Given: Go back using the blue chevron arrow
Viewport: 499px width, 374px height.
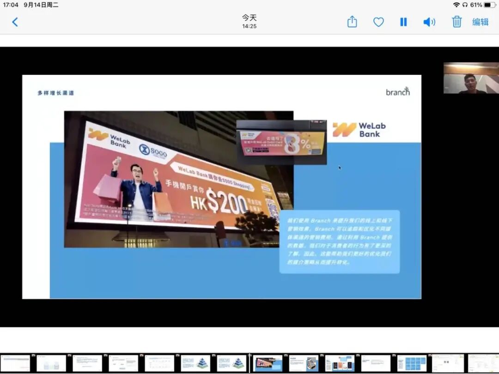Looking at the screenshot, I should (15, 22).
